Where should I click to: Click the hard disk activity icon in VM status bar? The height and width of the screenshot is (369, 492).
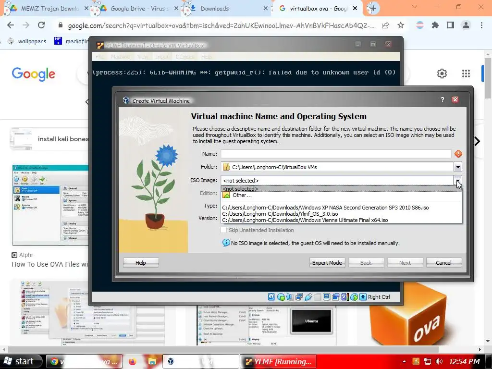[x=271, y=297]
